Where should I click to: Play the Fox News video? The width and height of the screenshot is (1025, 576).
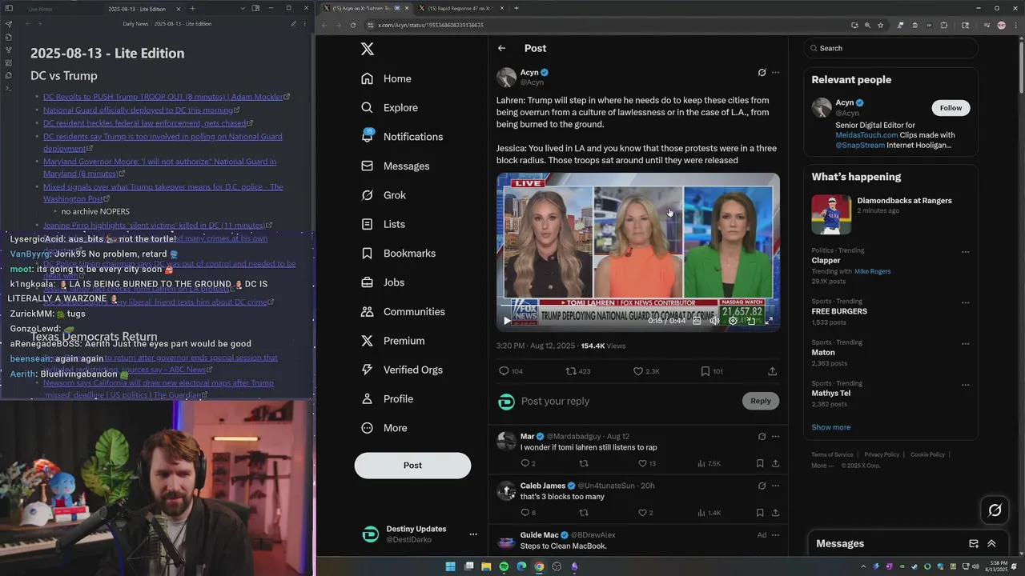tap(507, 320)
